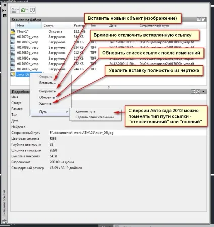Click the details mode icon in Подробности header
214x227 pixels.
pos(193,91)
